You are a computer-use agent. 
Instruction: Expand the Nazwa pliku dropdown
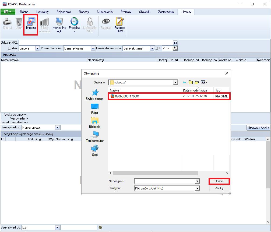point(197,181)
